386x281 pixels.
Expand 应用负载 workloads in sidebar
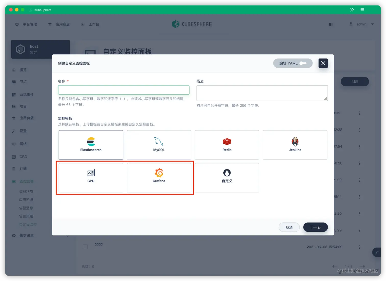pyautogui.click(x=27, y=118)
